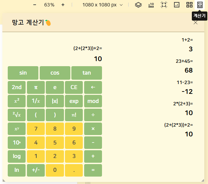
Task: Toggle the dashed frame guide icon
Action: tap(164, 5)
